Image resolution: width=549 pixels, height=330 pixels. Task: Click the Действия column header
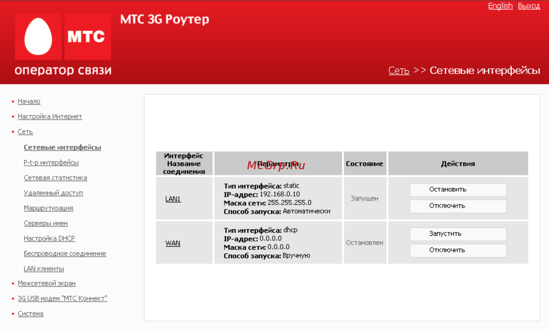(x=458, y=164)
